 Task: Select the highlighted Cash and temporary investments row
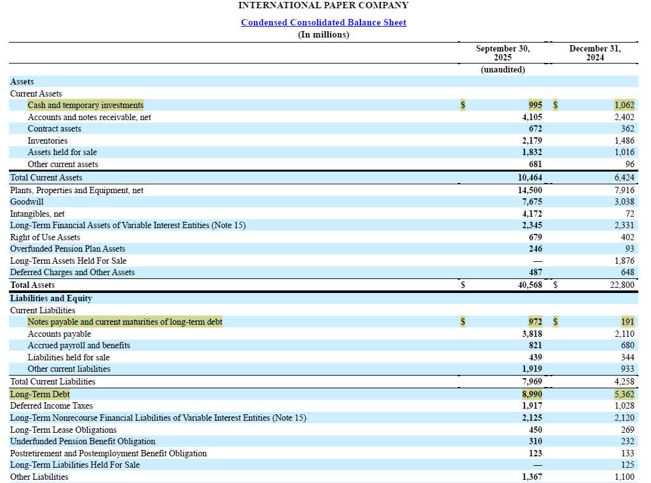click(85, 105)
